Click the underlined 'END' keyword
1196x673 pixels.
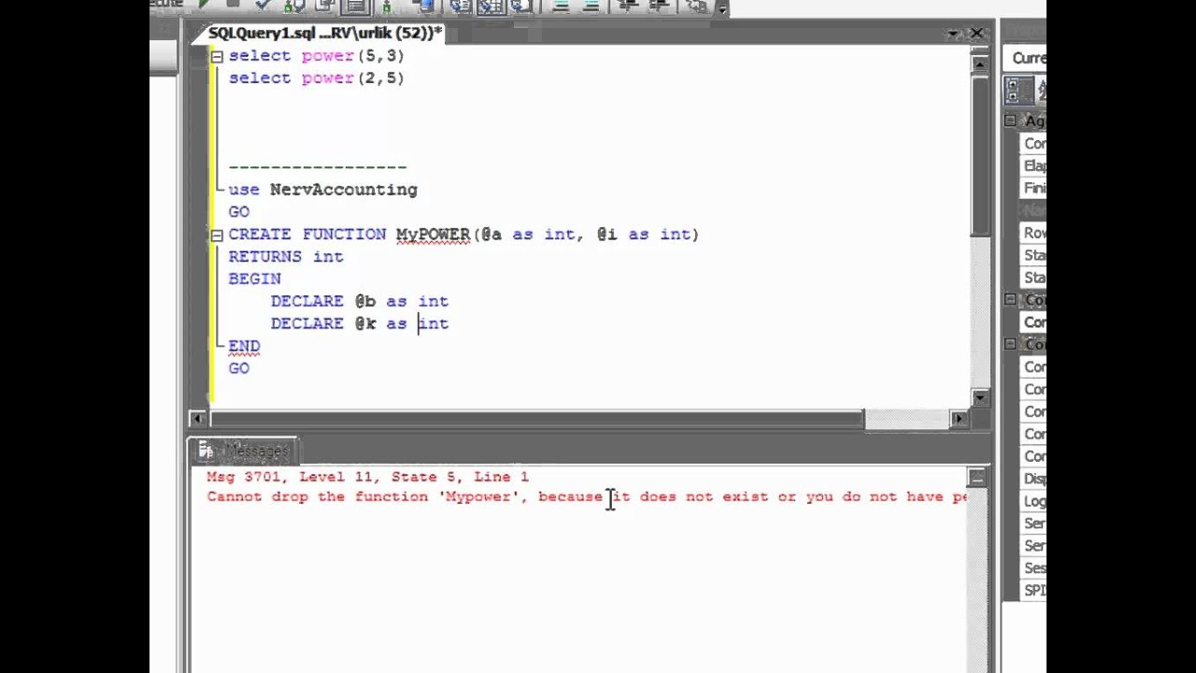click(244, 347)
